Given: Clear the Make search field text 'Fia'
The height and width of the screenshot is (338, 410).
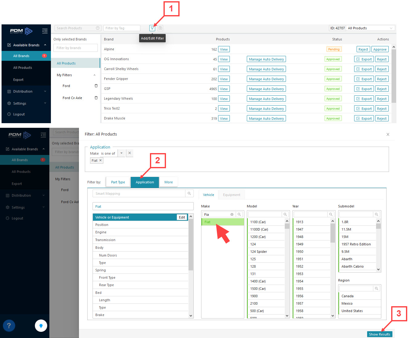Looking at the screenshot, I should pyautogui.click(x=232, y=215).
